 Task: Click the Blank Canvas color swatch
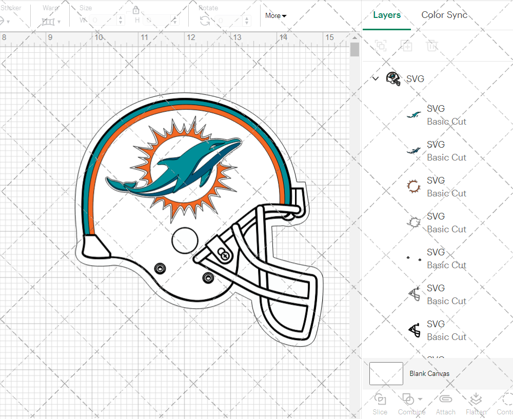click(x=386, y=373)
